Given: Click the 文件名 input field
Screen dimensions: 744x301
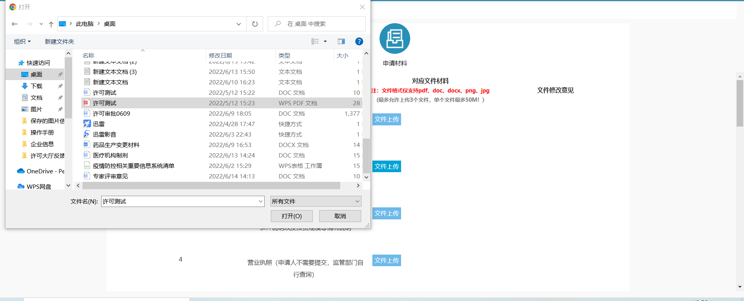Looking at the screenshot, I should pyautogui.click(x=178, y=202).
